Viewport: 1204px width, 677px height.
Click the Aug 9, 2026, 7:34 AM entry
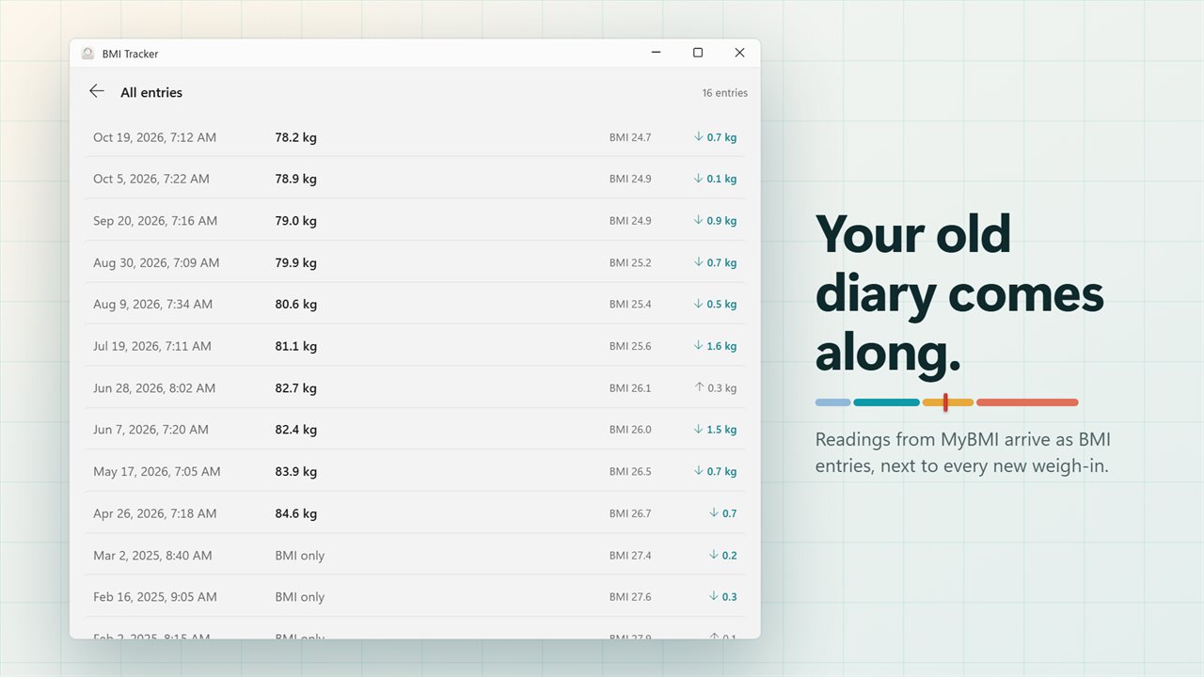click(x=415, y=304)
